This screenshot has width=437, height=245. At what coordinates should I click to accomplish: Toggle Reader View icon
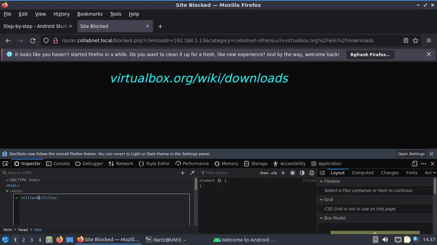click(406, 40)
